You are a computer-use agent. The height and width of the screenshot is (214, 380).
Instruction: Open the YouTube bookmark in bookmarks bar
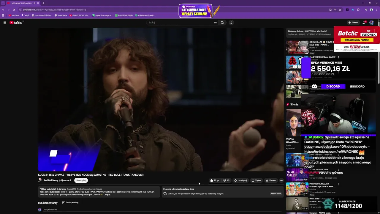pyautogui.click(x=14, y=15)
